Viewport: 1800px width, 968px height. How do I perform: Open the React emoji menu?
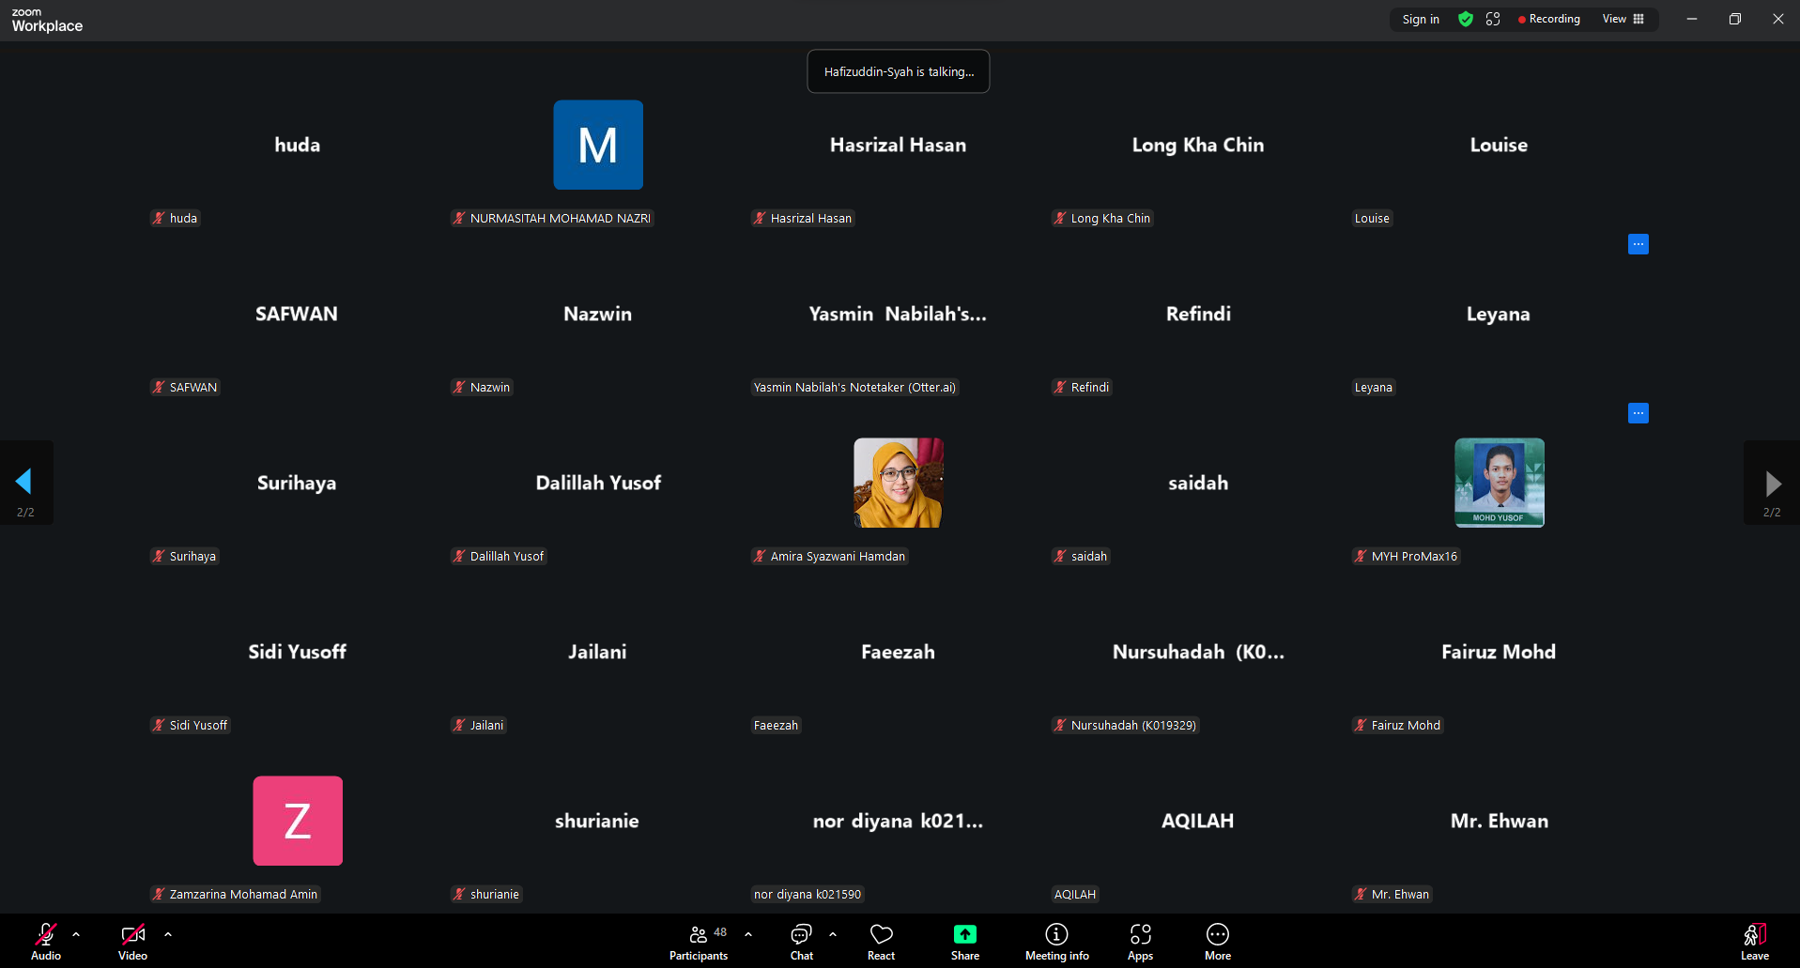pyautogui.click(x=881, y=942)
